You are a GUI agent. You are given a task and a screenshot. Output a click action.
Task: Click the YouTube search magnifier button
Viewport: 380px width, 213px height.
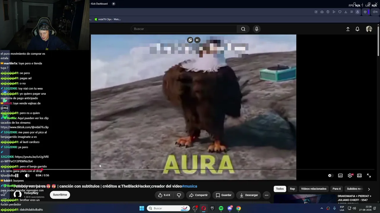[243, 29]
